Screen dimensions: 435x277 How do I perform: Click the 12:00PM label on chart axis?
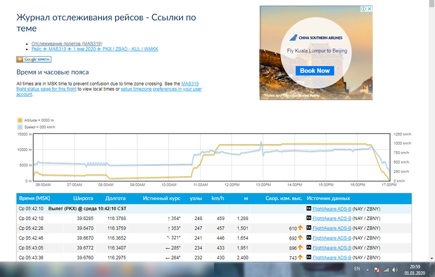tap(232, 185)
